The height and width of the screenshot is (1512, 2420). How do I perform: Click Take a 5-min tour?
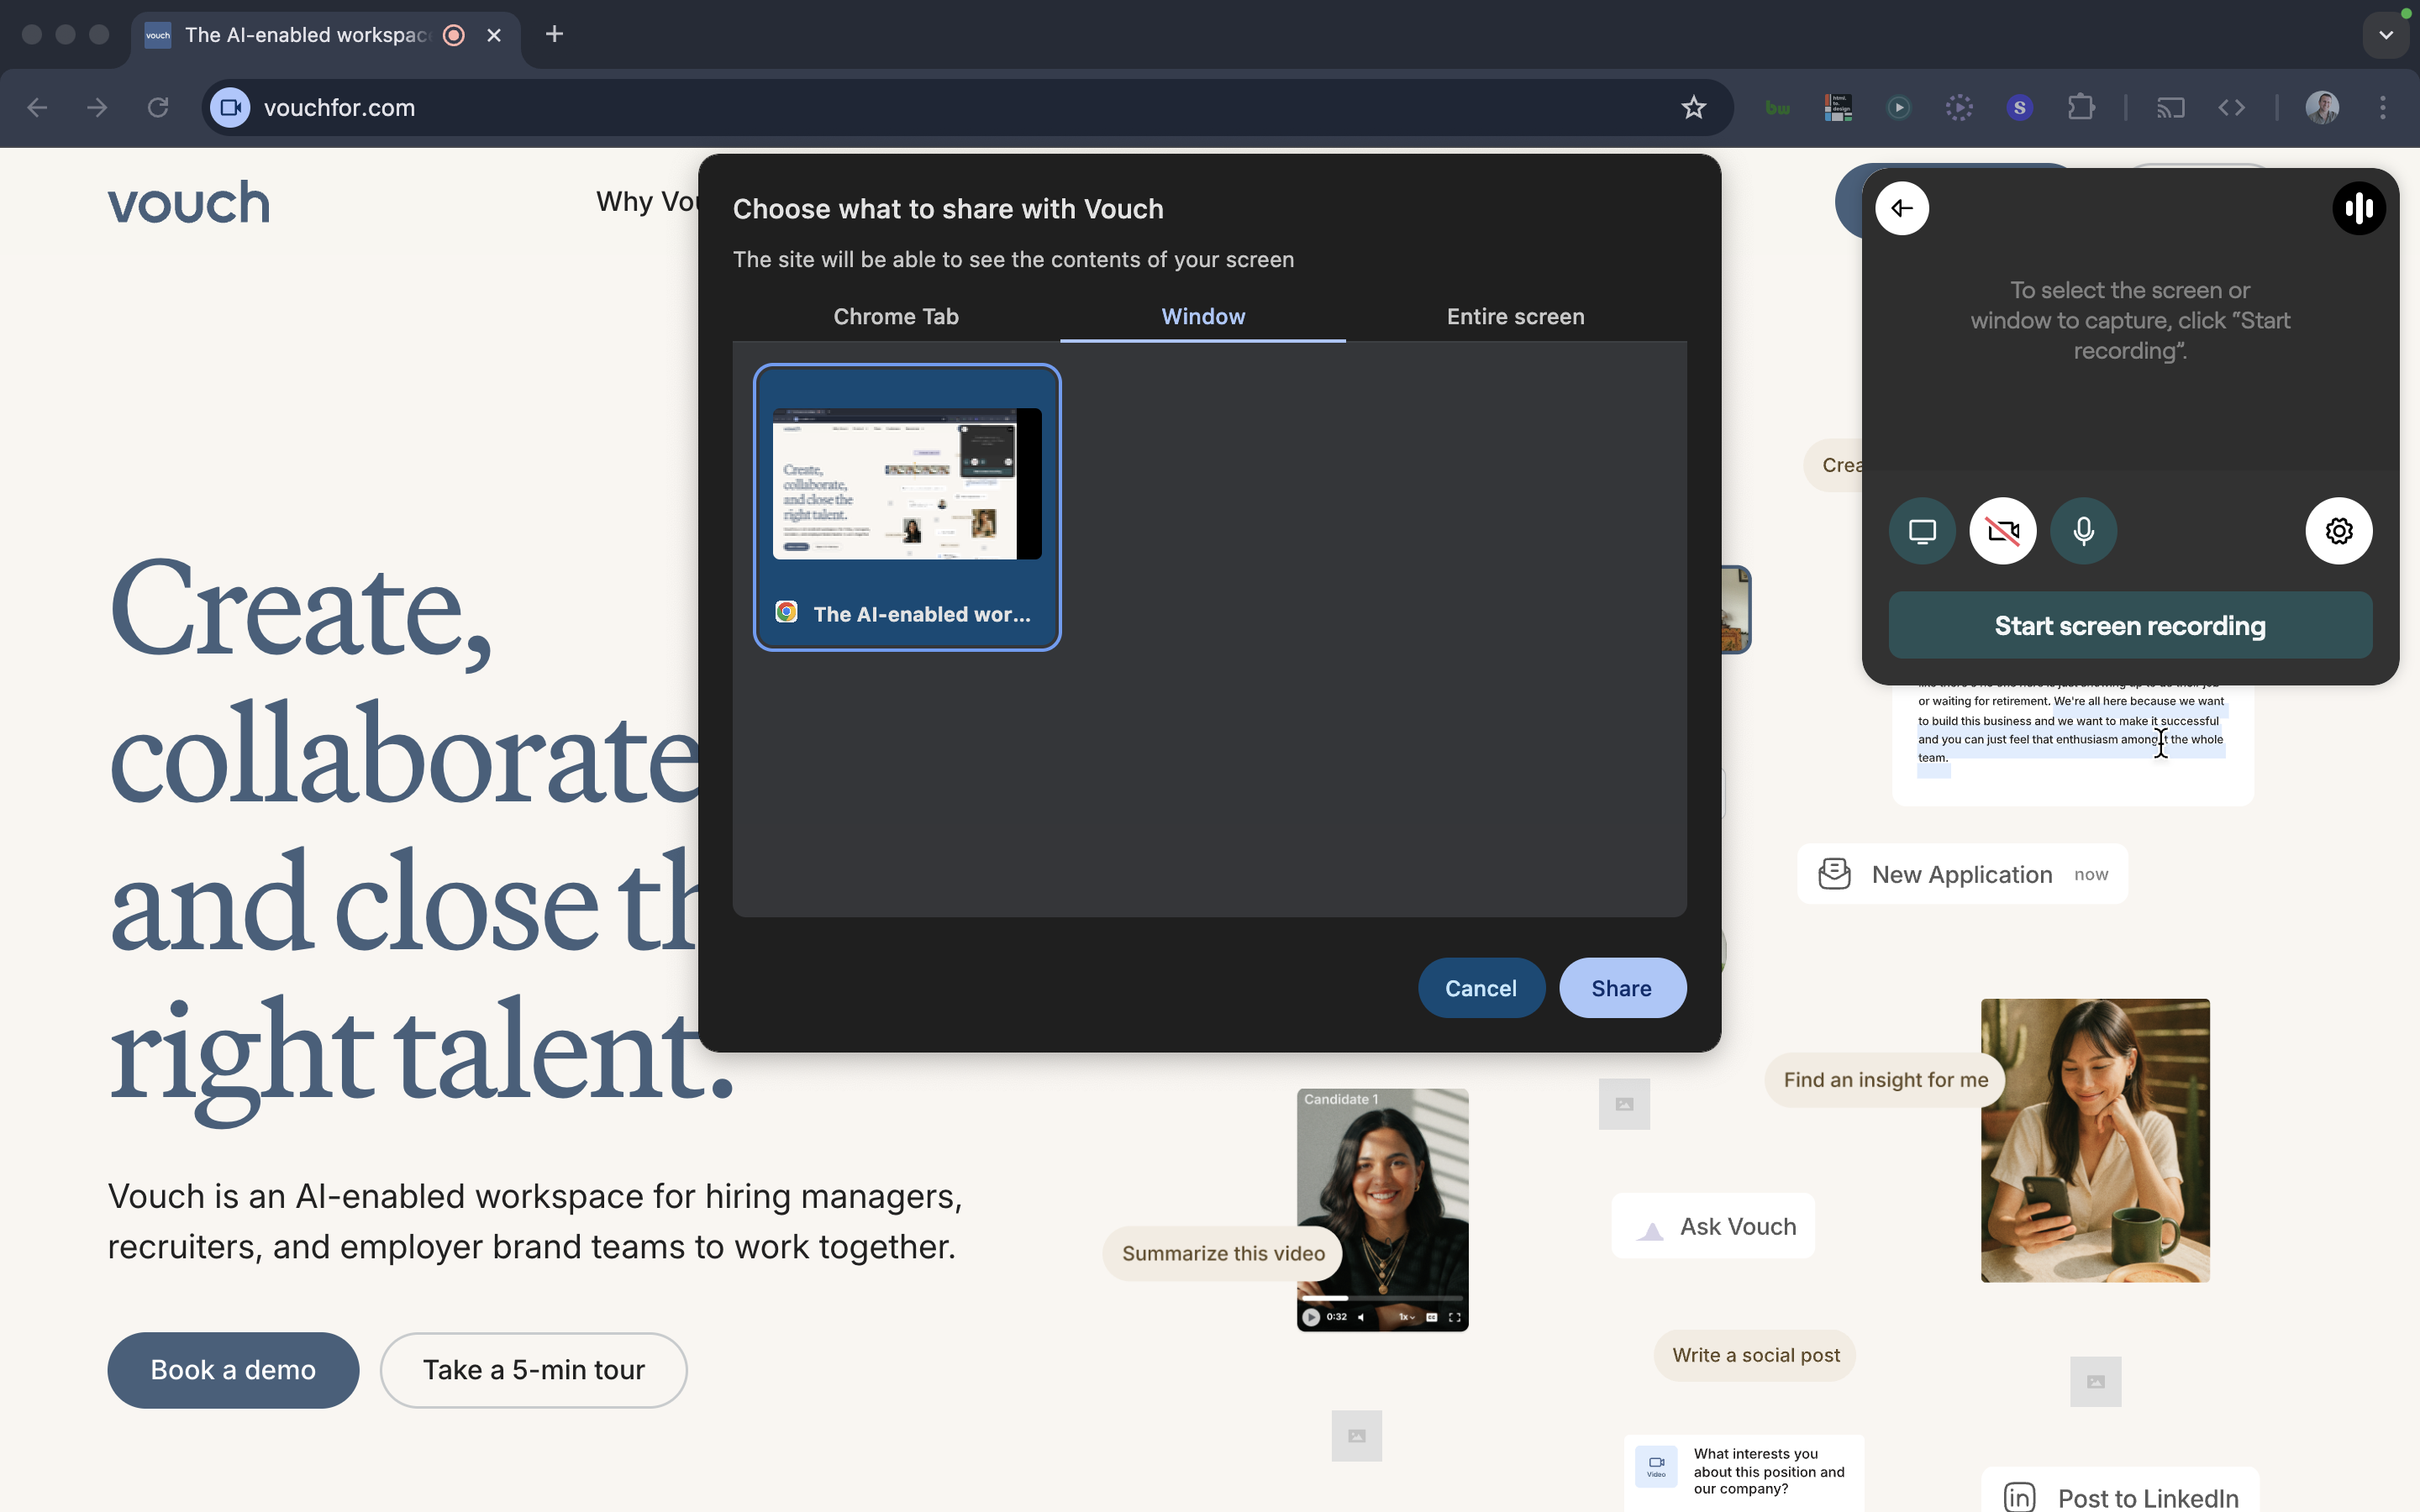[x=533, y=1370]
